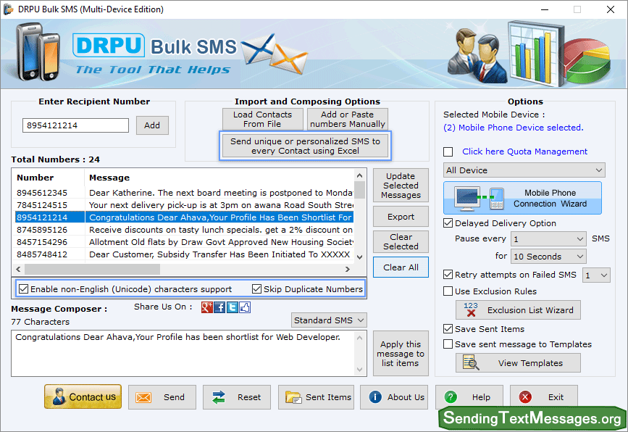Click the Reset button
Image resolution: width=628 pixels, height=432 pixels.
pyautogui.click(x=237, y=397)
